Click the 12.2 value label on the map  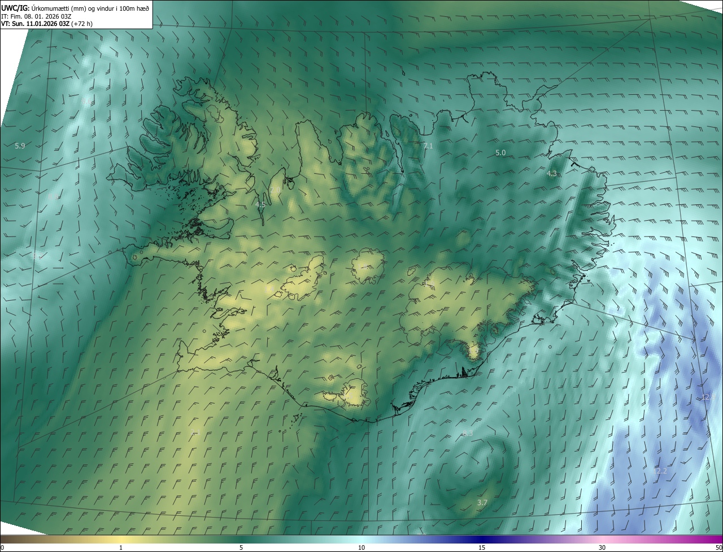[660, 471]
